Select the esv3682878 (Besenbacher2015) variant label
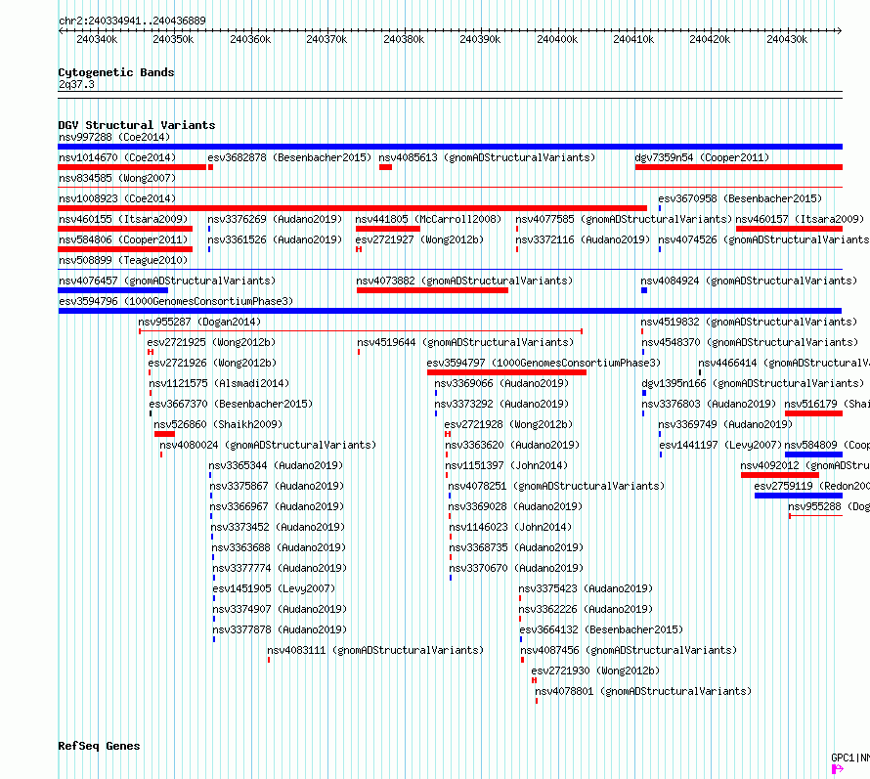The image size is (870, 779). 289,157
